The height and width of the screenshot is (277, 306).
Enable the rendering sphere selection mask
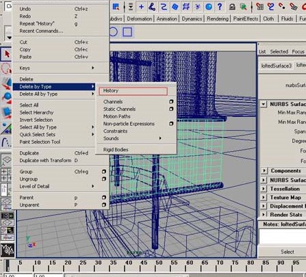tap(209, 7)
